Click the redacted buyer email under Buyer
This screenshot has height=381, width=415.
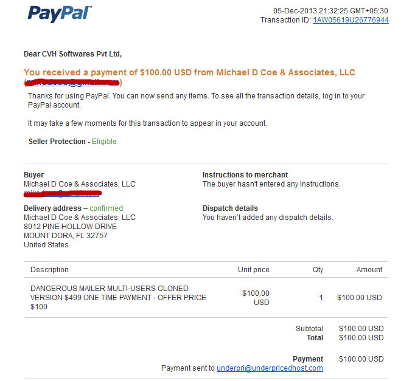pyautogui.click(x=63, y=193)
